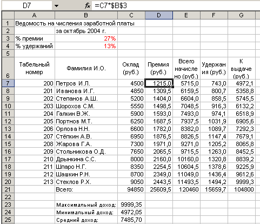Click cell 'Петров И.Л.'
The width and height of the screenshot is (260, 224).
[86, 83]
